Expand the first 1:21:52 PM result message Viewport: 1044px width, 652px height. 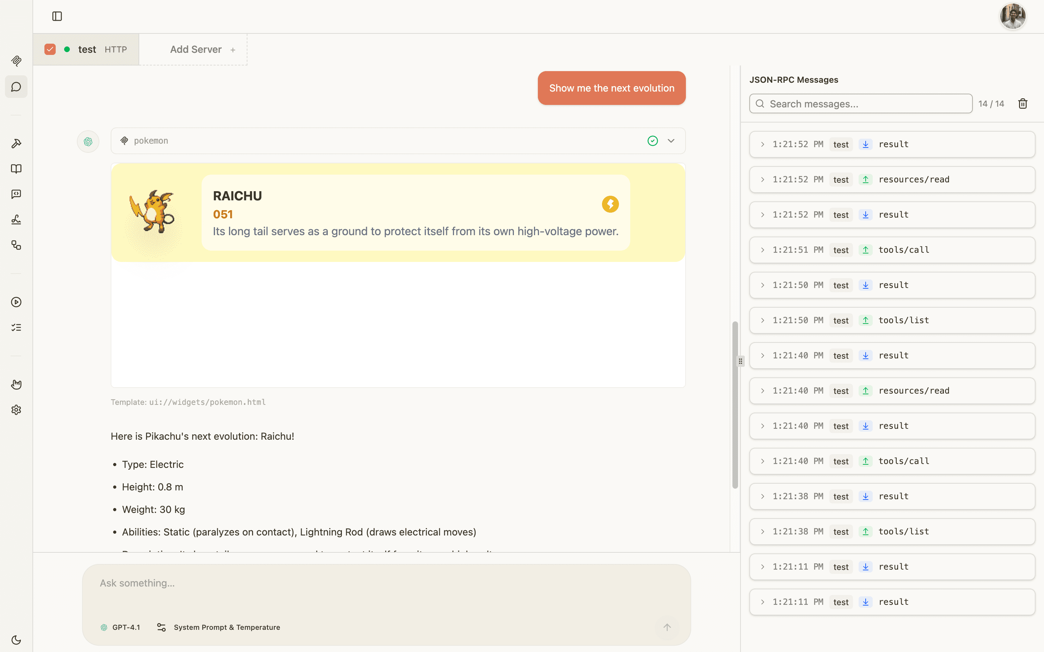763,144
